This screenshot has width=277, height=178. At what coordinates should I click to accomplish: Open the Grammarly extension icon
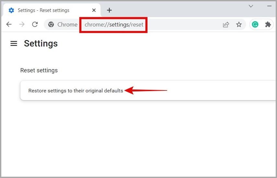[x=255, y=25]
